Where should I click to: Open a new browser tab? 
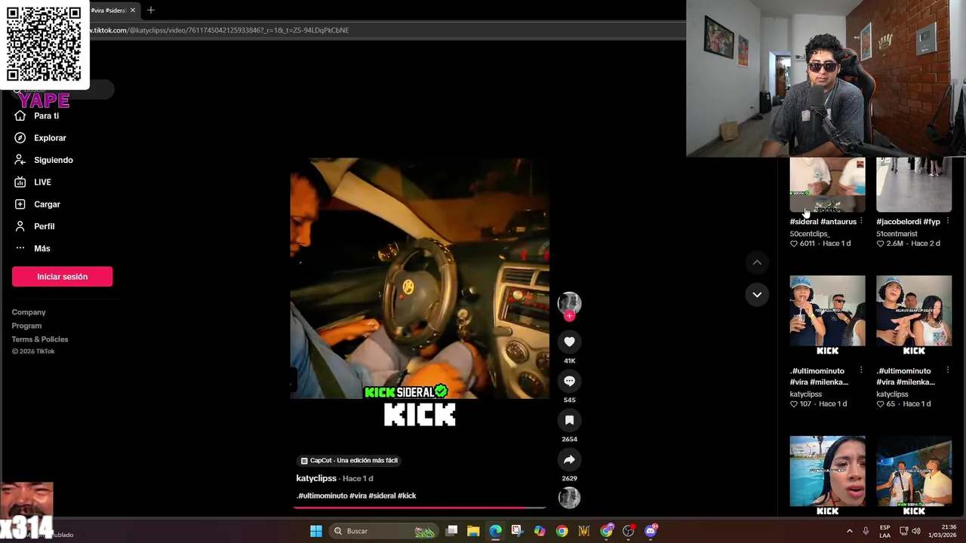(x=151, y=10)
